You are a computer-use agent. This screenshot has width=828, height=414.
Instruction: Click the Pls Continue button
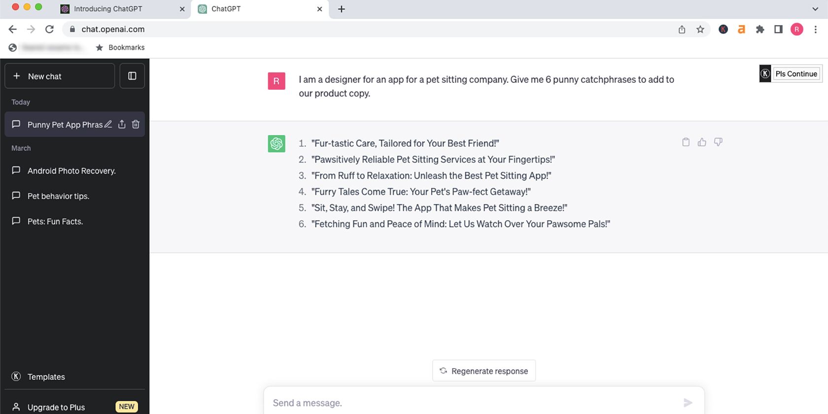pos(796,74)
